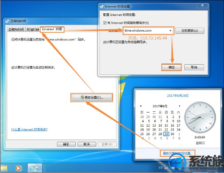Viewport: 224px width, 173px height.
Task: Select day 15 in calendar
Action: [x=166, y=125]
